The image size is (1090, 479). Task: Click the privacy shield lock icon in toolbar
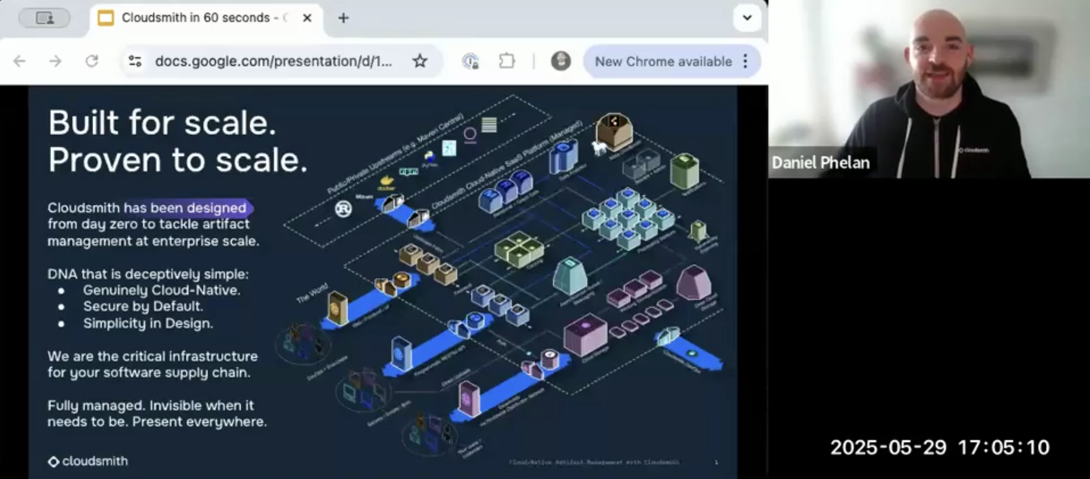(471, 62)
